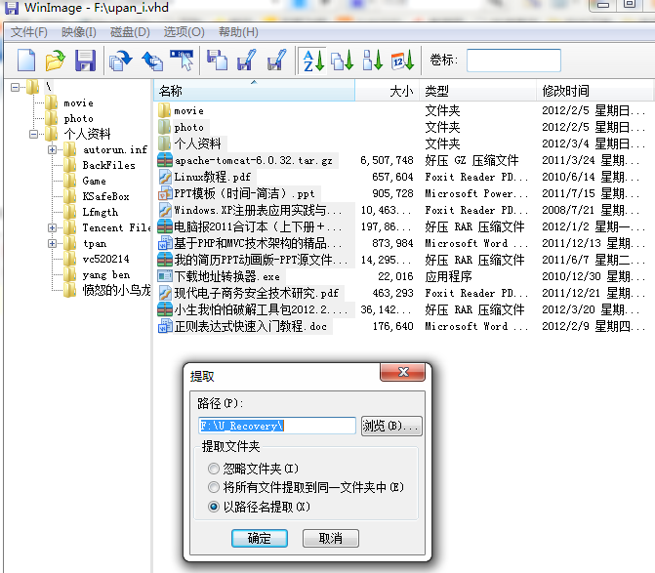Image resolution: width=655 pixels, height=573 pixels.
Task: Click the 修改时间 column header
Action: [594, 91]
